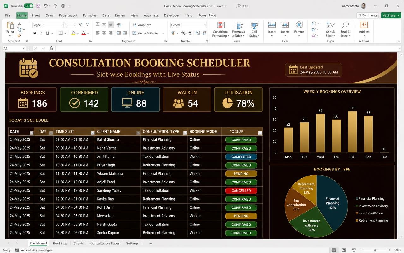Apply comma style number format

pyautogui.click(x=190, y=33)
